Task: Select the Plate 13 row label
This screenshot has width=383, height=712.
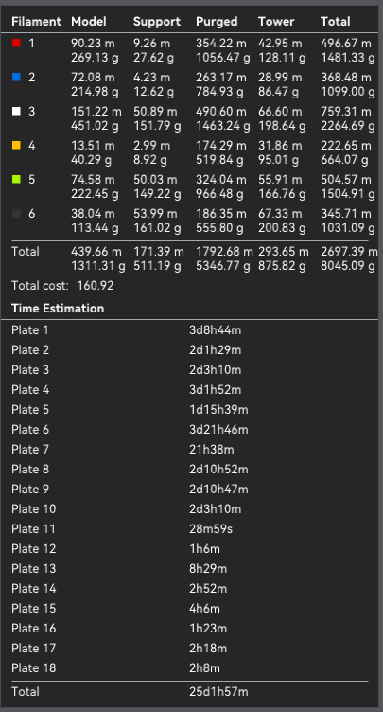Action: click(x=34, y=568)
